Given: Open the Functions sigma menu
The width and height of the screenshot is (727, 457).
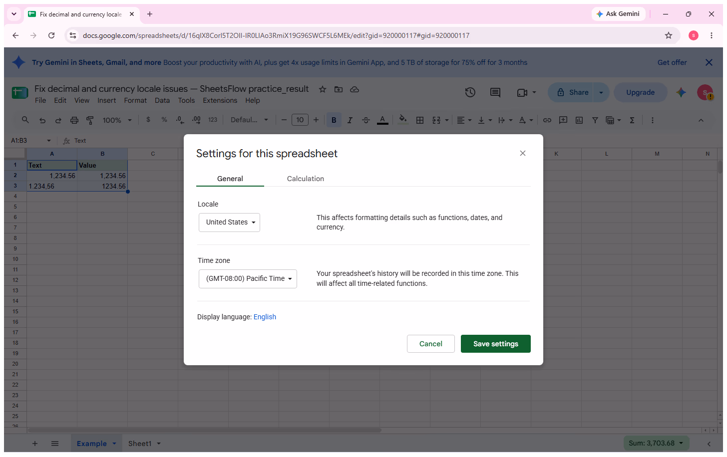Looking at the screenshot, I should pos(632,120).
